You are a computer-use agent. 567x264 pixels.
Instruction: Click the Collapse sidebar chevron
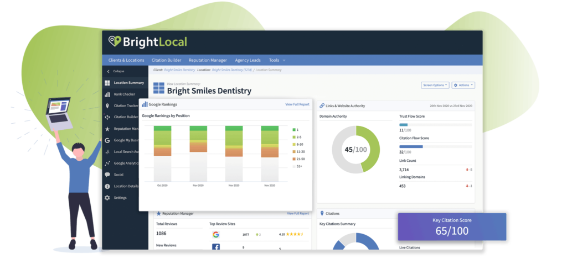tap(108, 71)
